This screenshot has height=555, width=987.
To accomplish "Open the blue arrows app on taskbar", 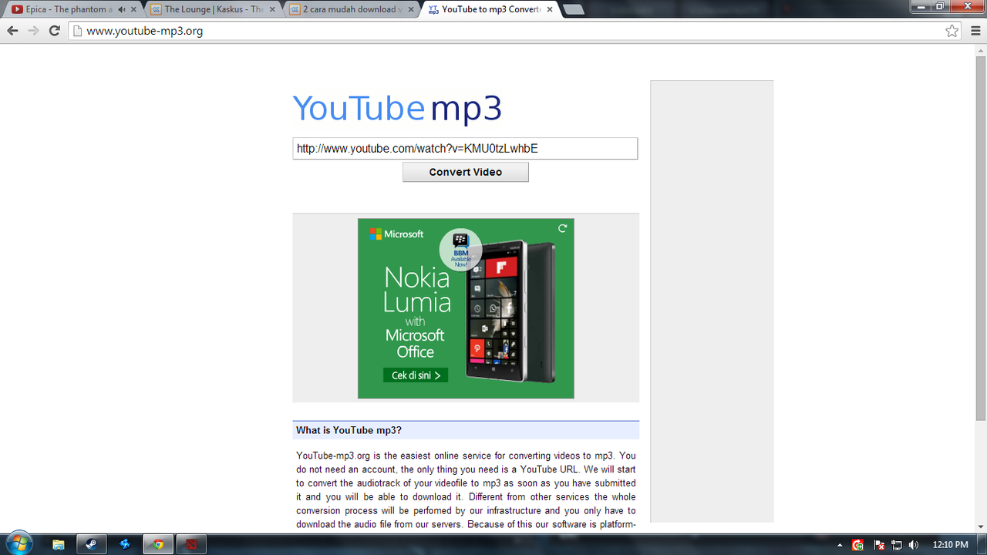I will pos(124,544).
